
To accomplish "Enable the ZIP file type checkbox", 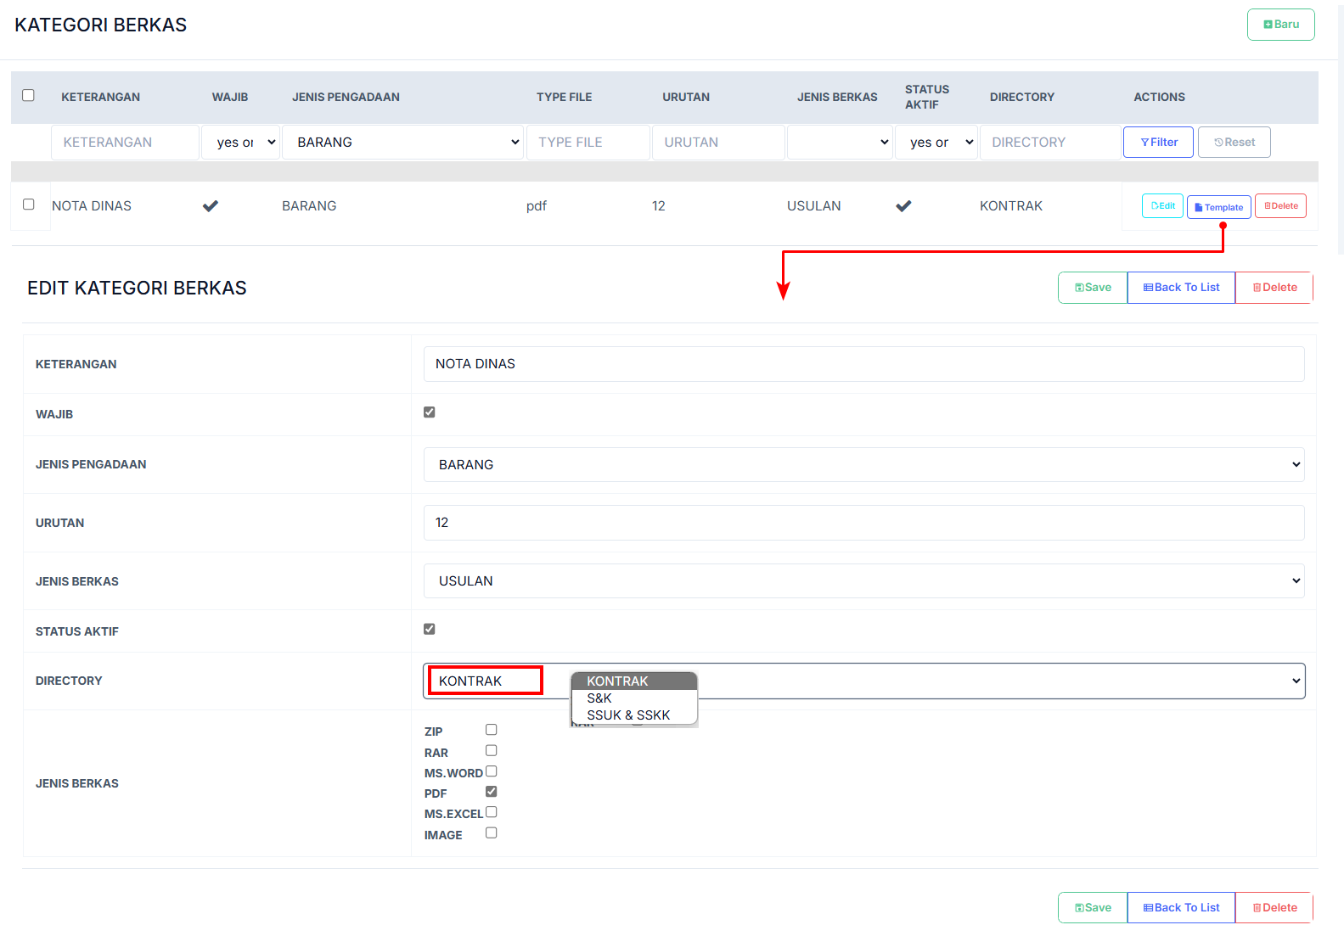I will coord(491,730).
